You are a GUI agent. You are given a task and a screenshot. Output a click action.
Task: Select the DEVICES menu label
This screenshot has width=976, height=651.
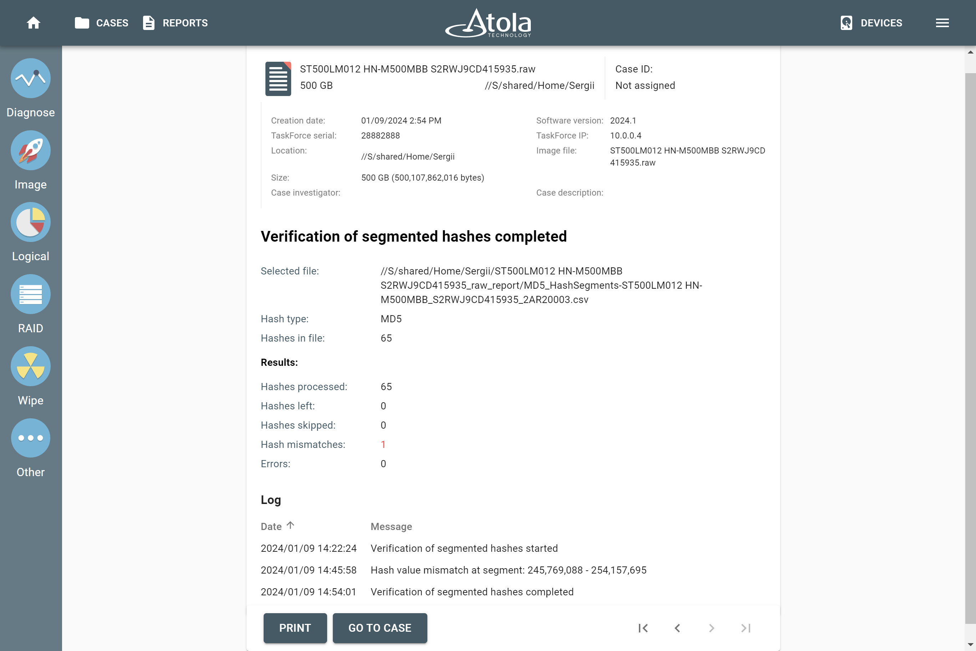tap(881, 23)
